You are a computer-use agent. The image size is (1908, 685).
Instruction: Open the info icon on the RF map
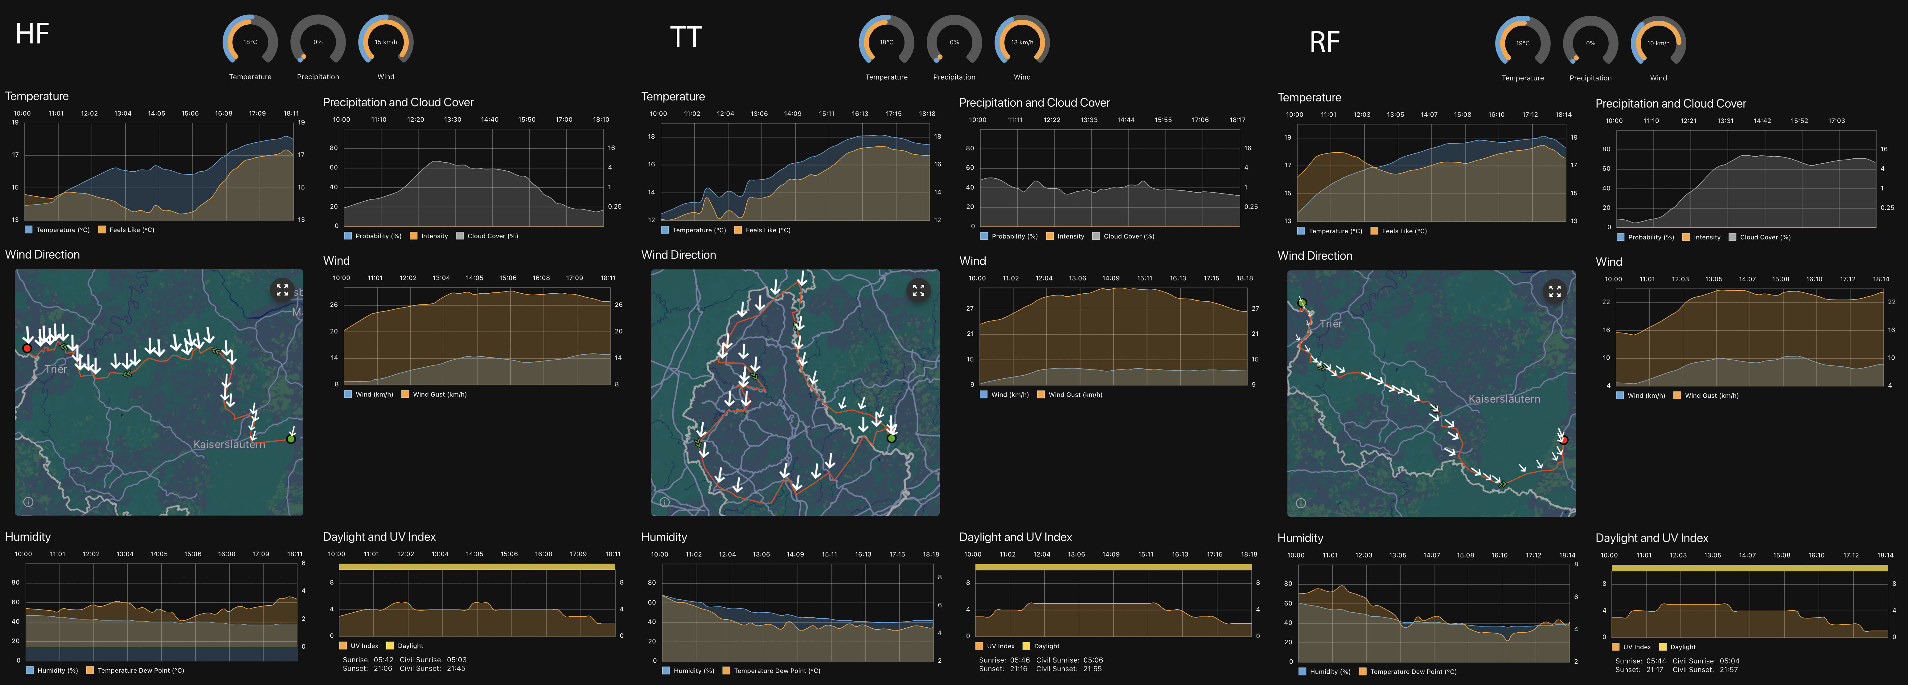[x=1301, y=503]
